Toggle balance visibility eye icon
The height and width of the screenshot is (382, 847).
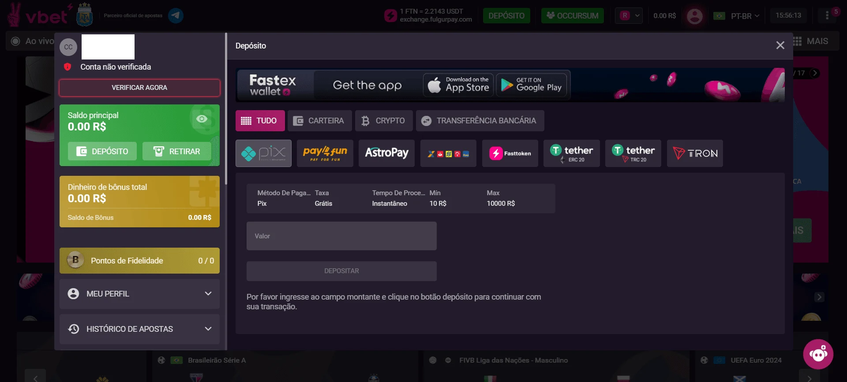coord(202,119)
